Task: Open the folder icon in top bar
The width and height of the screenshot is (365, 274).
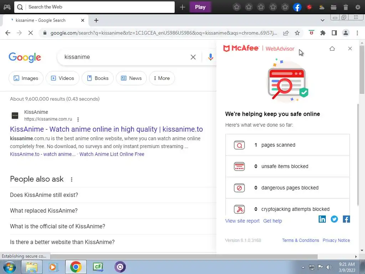Action: 334,7
